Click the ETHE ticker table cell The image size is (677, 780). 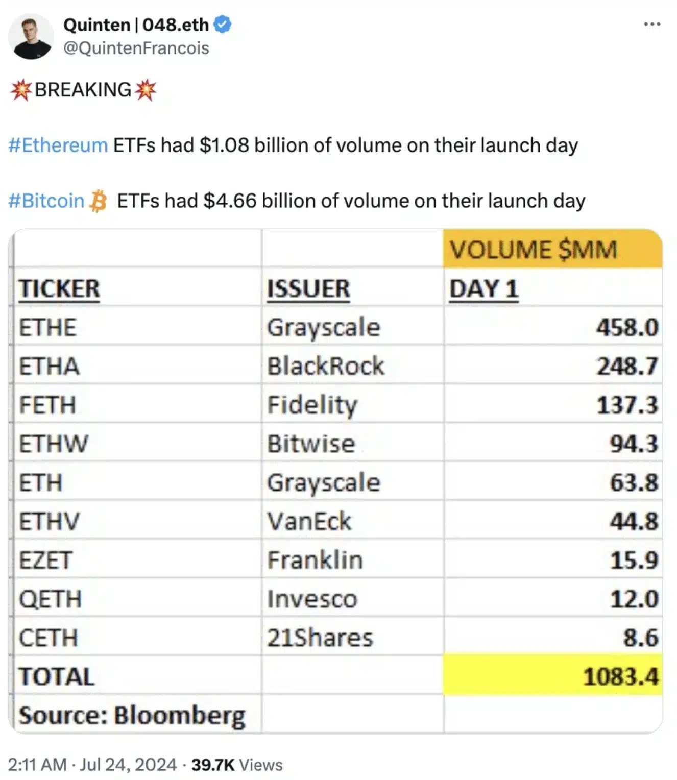(x=48, y=327)
